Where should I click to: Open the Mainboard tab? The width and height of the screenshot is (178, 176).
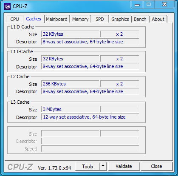(57, 19)
